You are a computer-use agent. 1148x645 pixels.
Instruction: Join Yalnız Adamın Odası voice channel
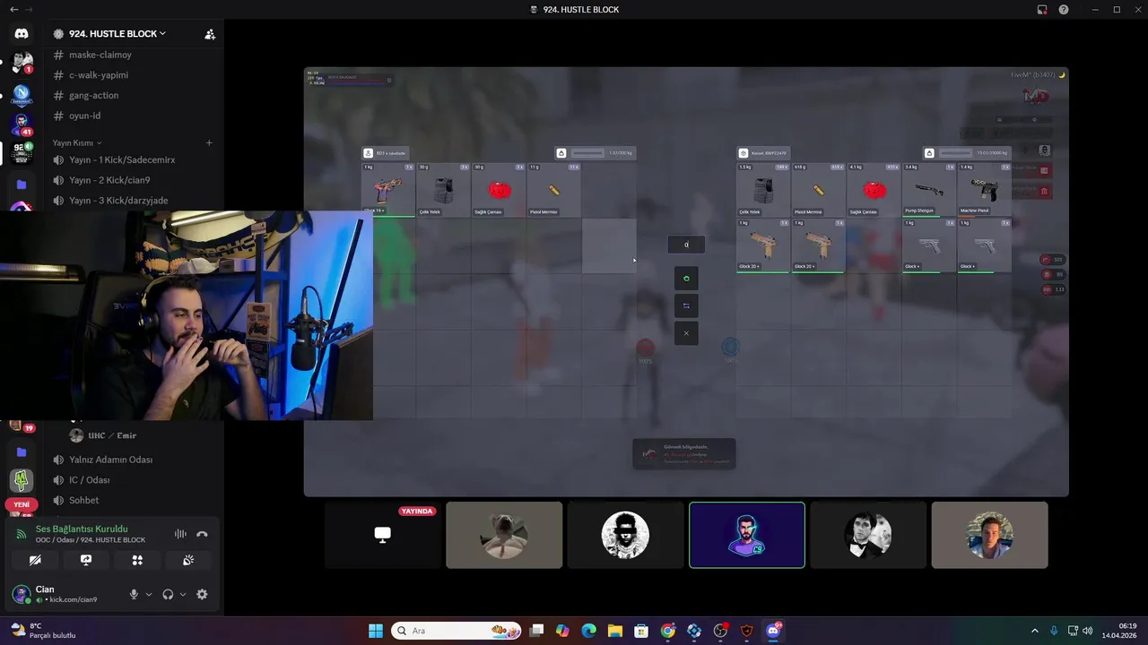click(x=111, y=460)
